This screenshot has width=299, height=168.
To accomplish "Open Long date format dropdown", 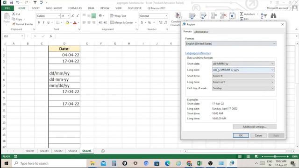I will 243,70.
